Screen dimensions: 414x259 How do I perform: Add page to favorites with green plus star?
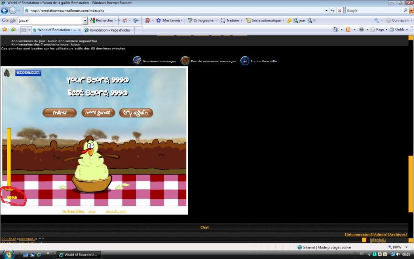click(x=13, y=30)
